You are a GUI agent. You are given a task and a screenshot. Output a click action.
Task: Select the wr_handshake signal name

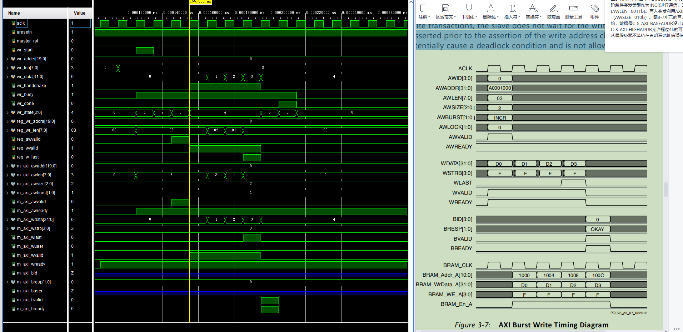[x=32, y=85]
